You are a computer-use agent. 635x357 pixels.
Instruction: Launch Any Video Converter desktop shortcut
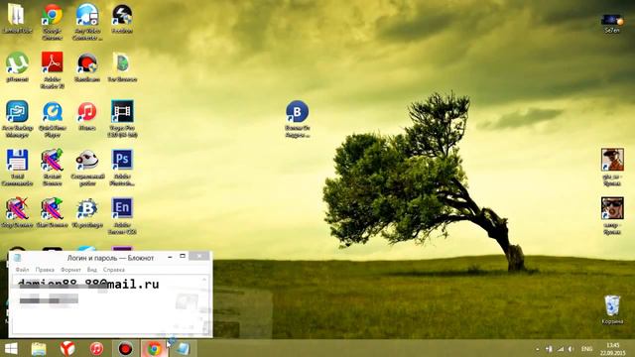point(87,21)
